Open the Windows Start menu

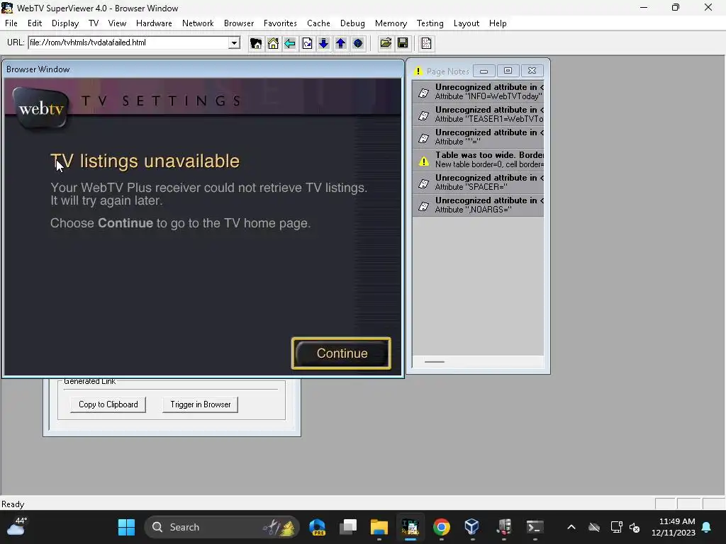click(x=126, y=527)
